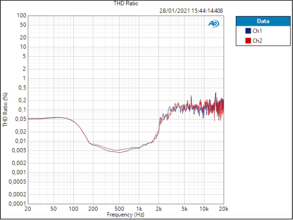
Task: Click the 0,005 Y-axis tick label
Action: (19, 150)
